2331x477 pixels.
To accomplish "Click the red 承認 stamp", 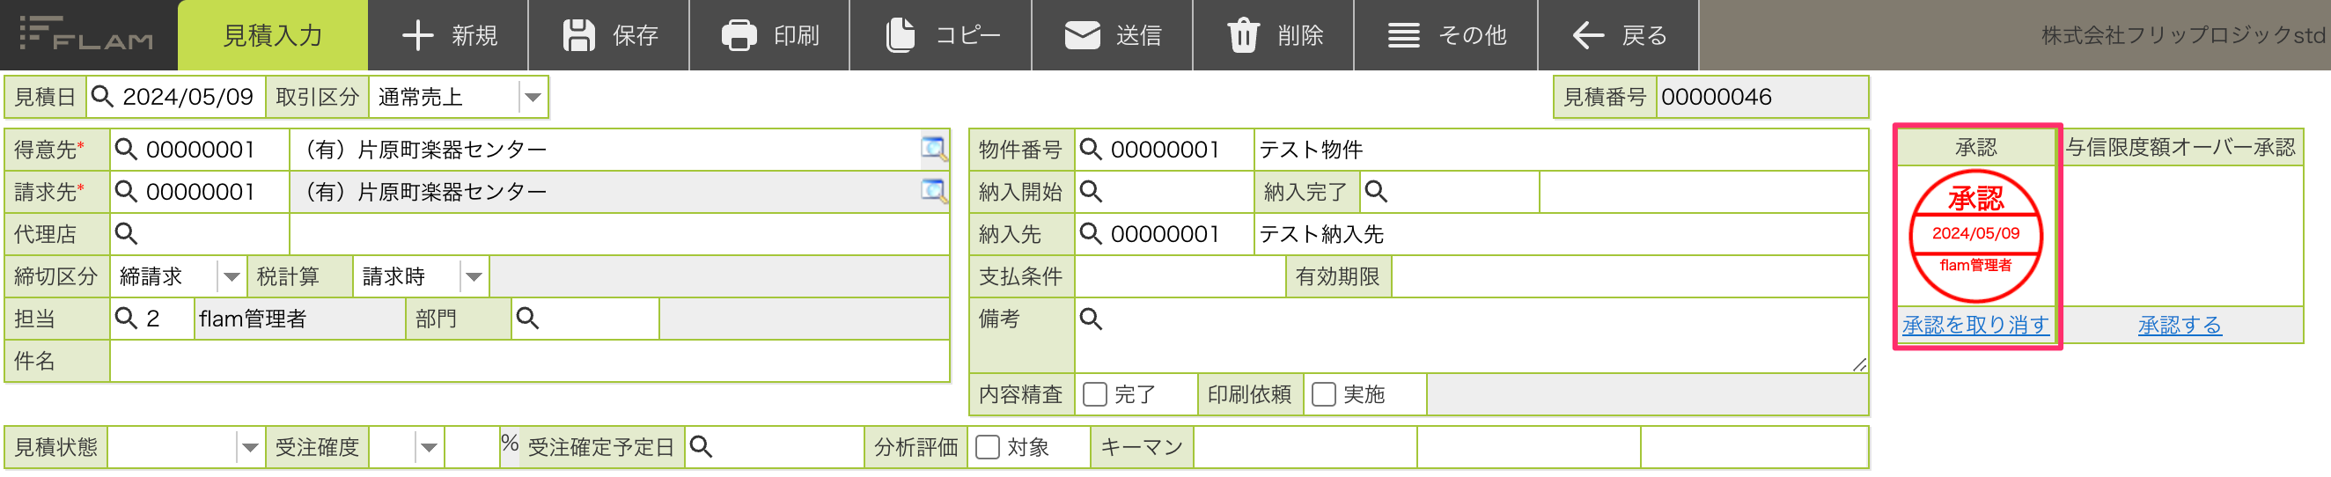I will [x=1975, y=235].
